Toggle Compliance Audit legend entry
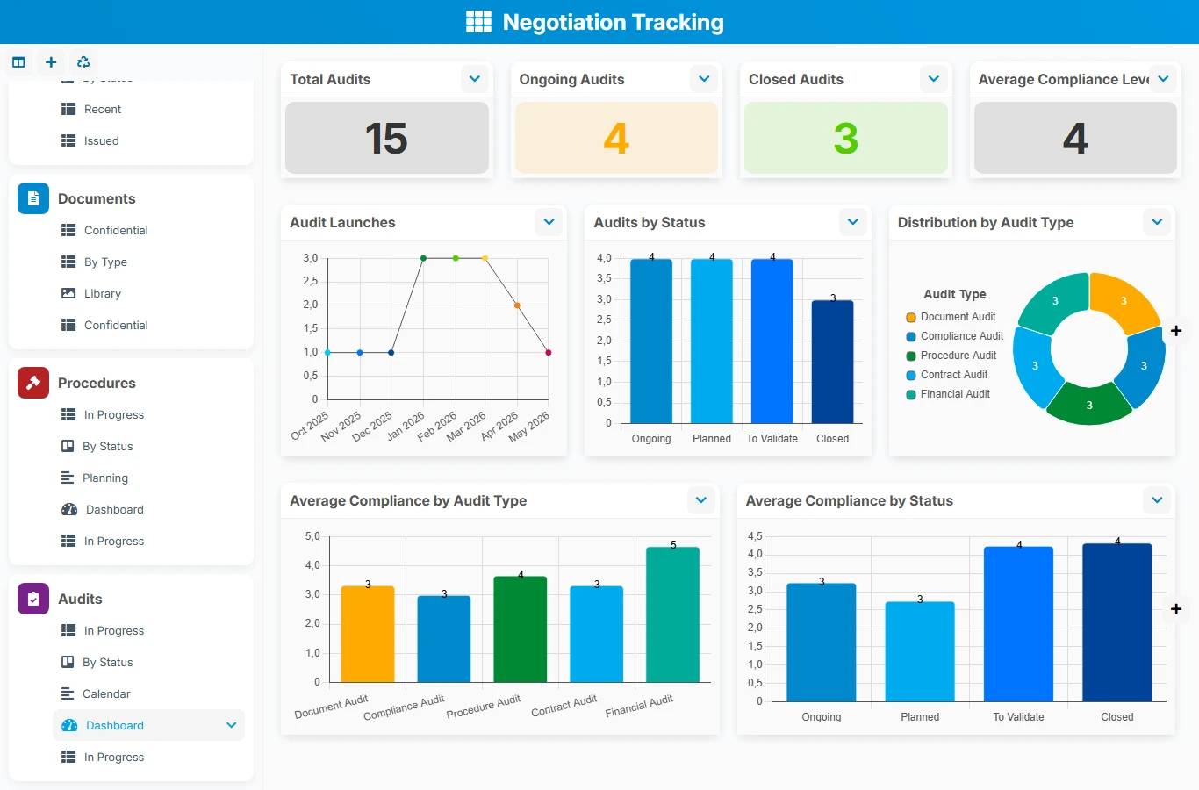1199x790 pixels. pyautogui.click(x=955, y=336)
